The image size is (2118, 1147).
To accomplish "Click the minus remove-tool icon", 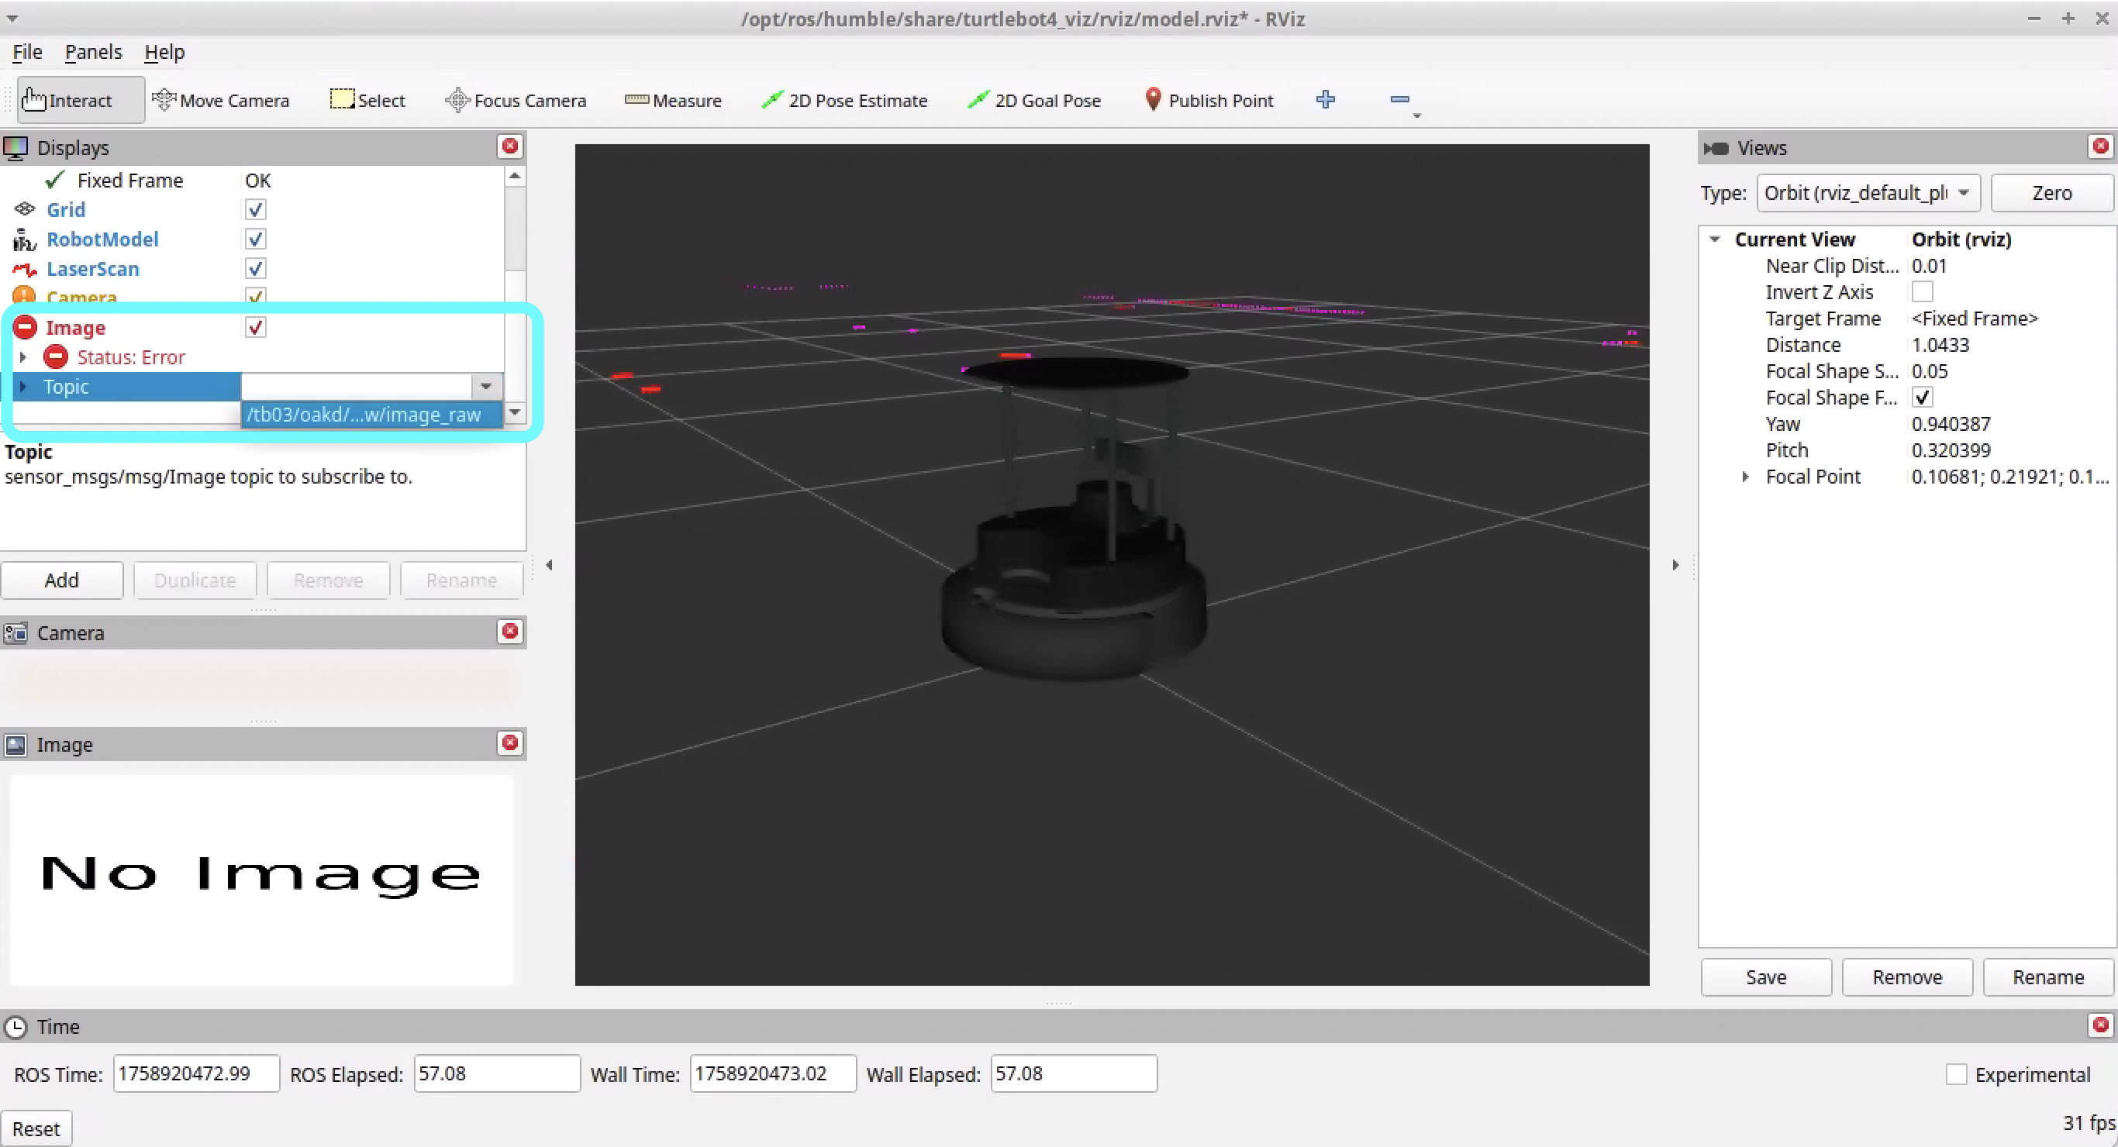I will point(1399,99).
